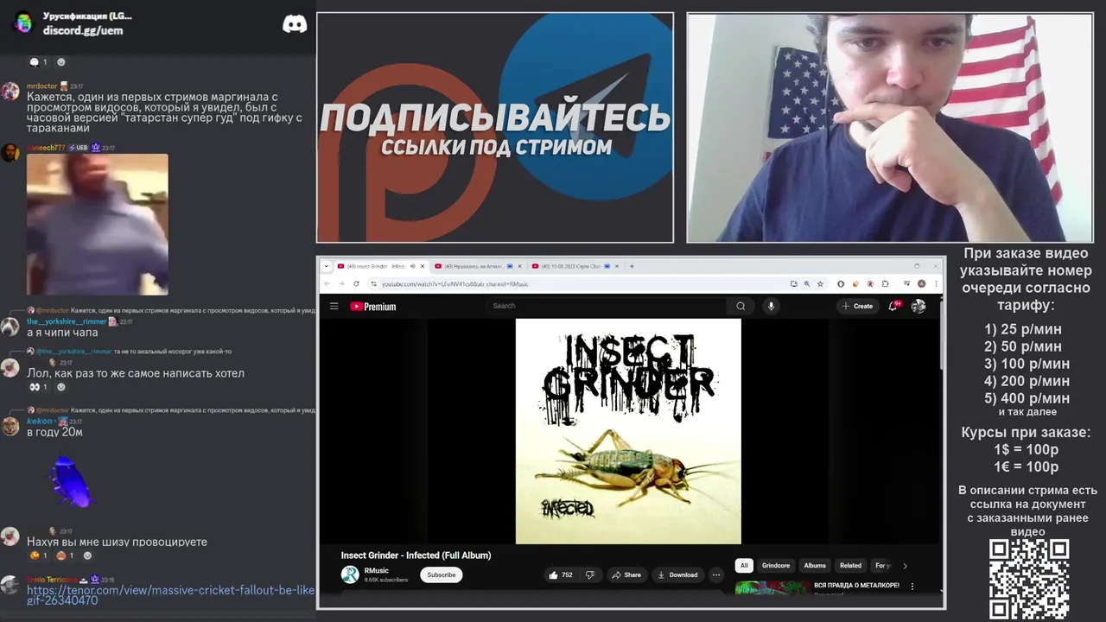Mute the Insect Grinder tab speaker icon
This screenshot has width=1106, height=622.
(x=412, y=266)
